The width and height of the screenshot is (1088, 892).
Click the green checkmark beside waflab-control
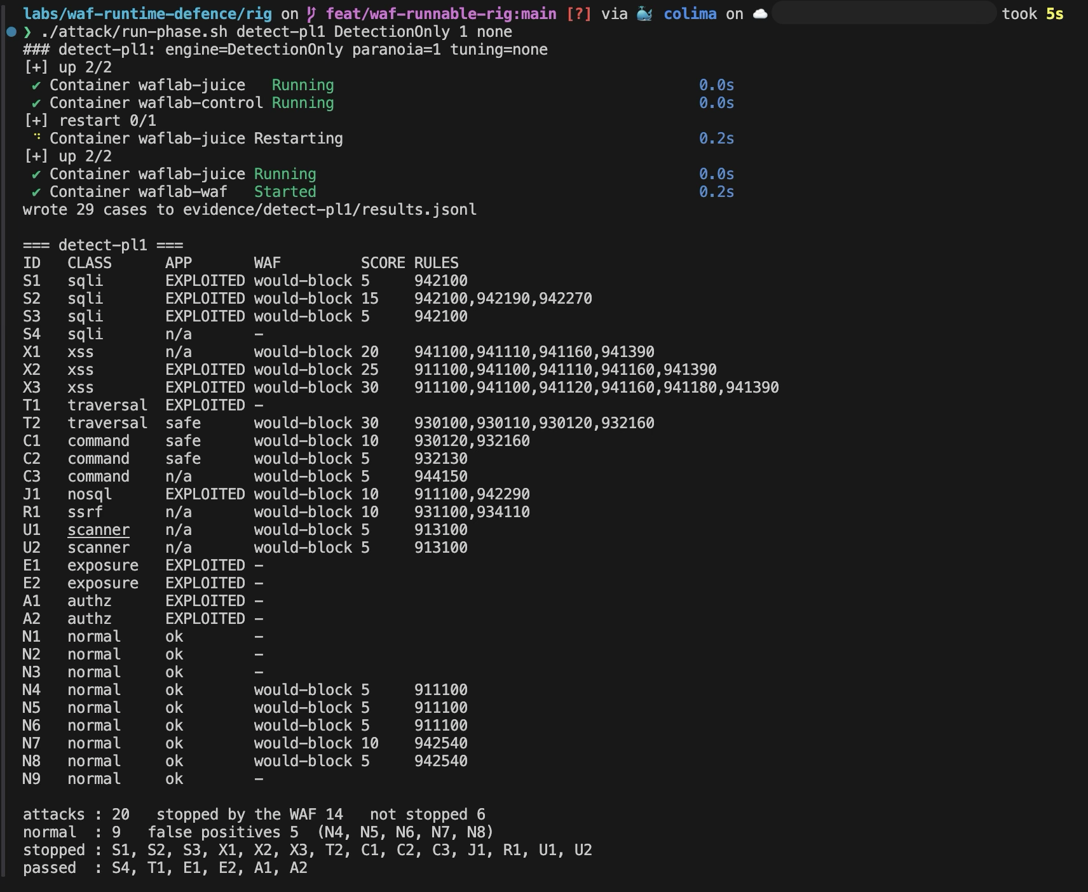tap(36, 103)
